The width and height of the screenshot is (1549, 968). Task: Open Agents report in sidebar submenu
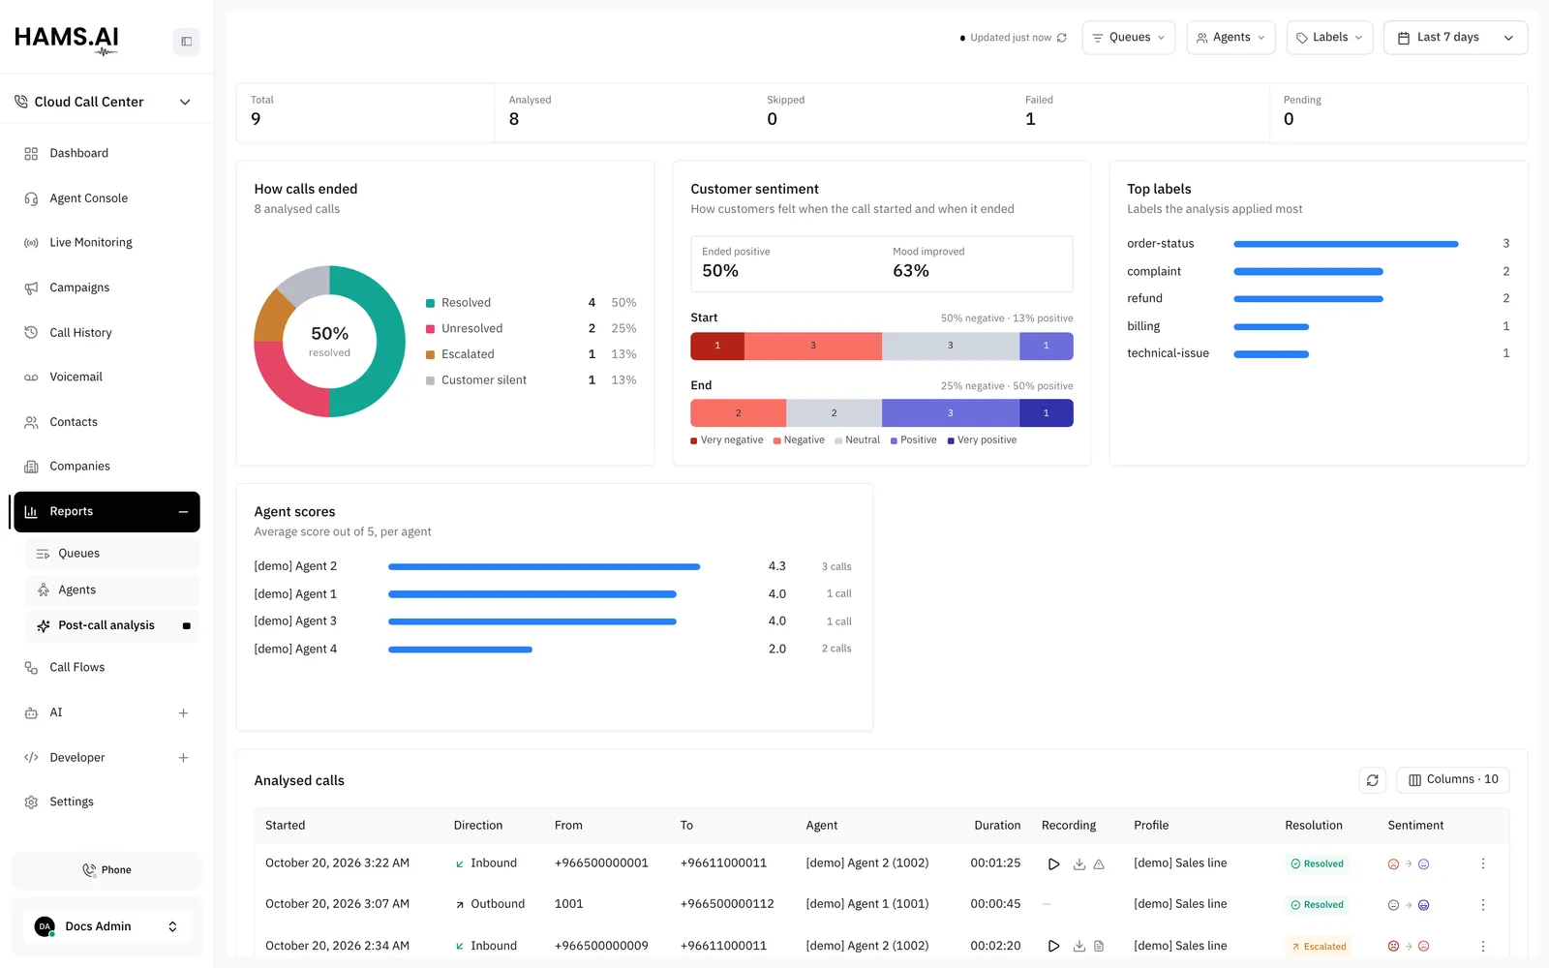[112, 590]
